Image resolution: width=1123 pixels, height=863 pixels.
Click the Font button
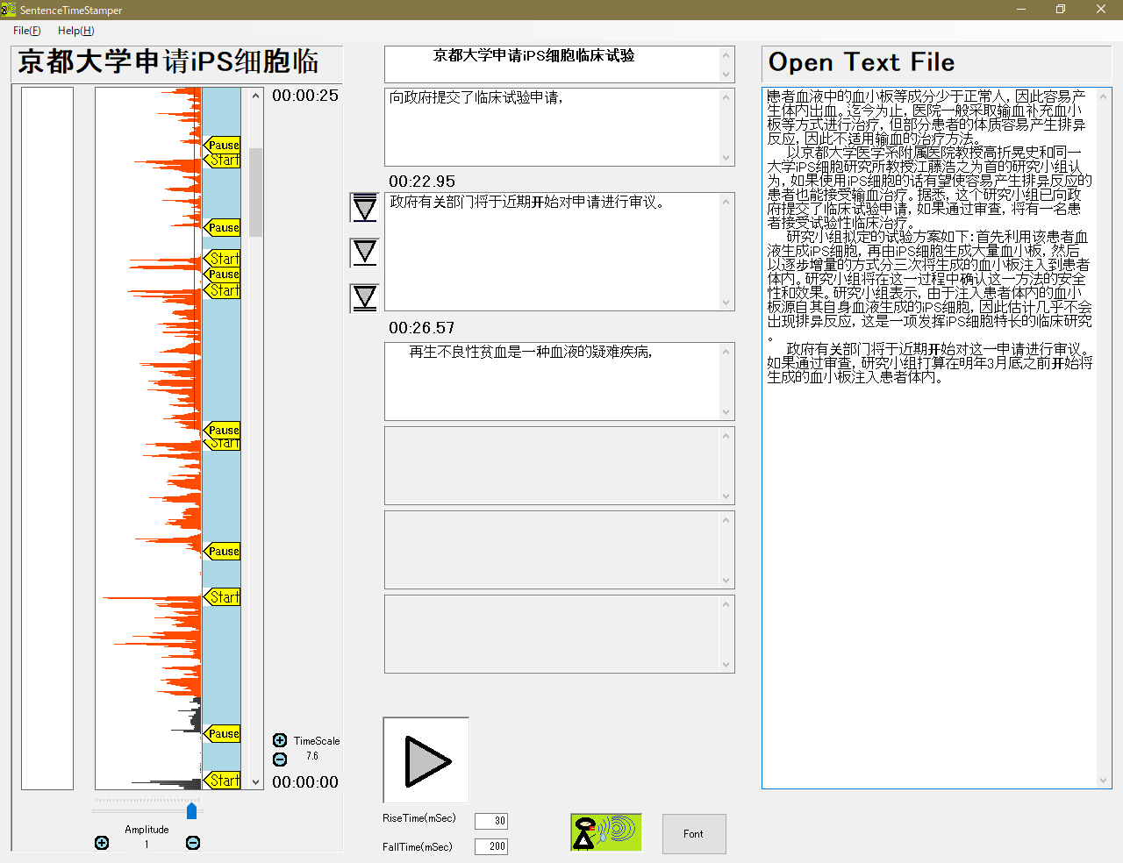click(x=693, y=833)
